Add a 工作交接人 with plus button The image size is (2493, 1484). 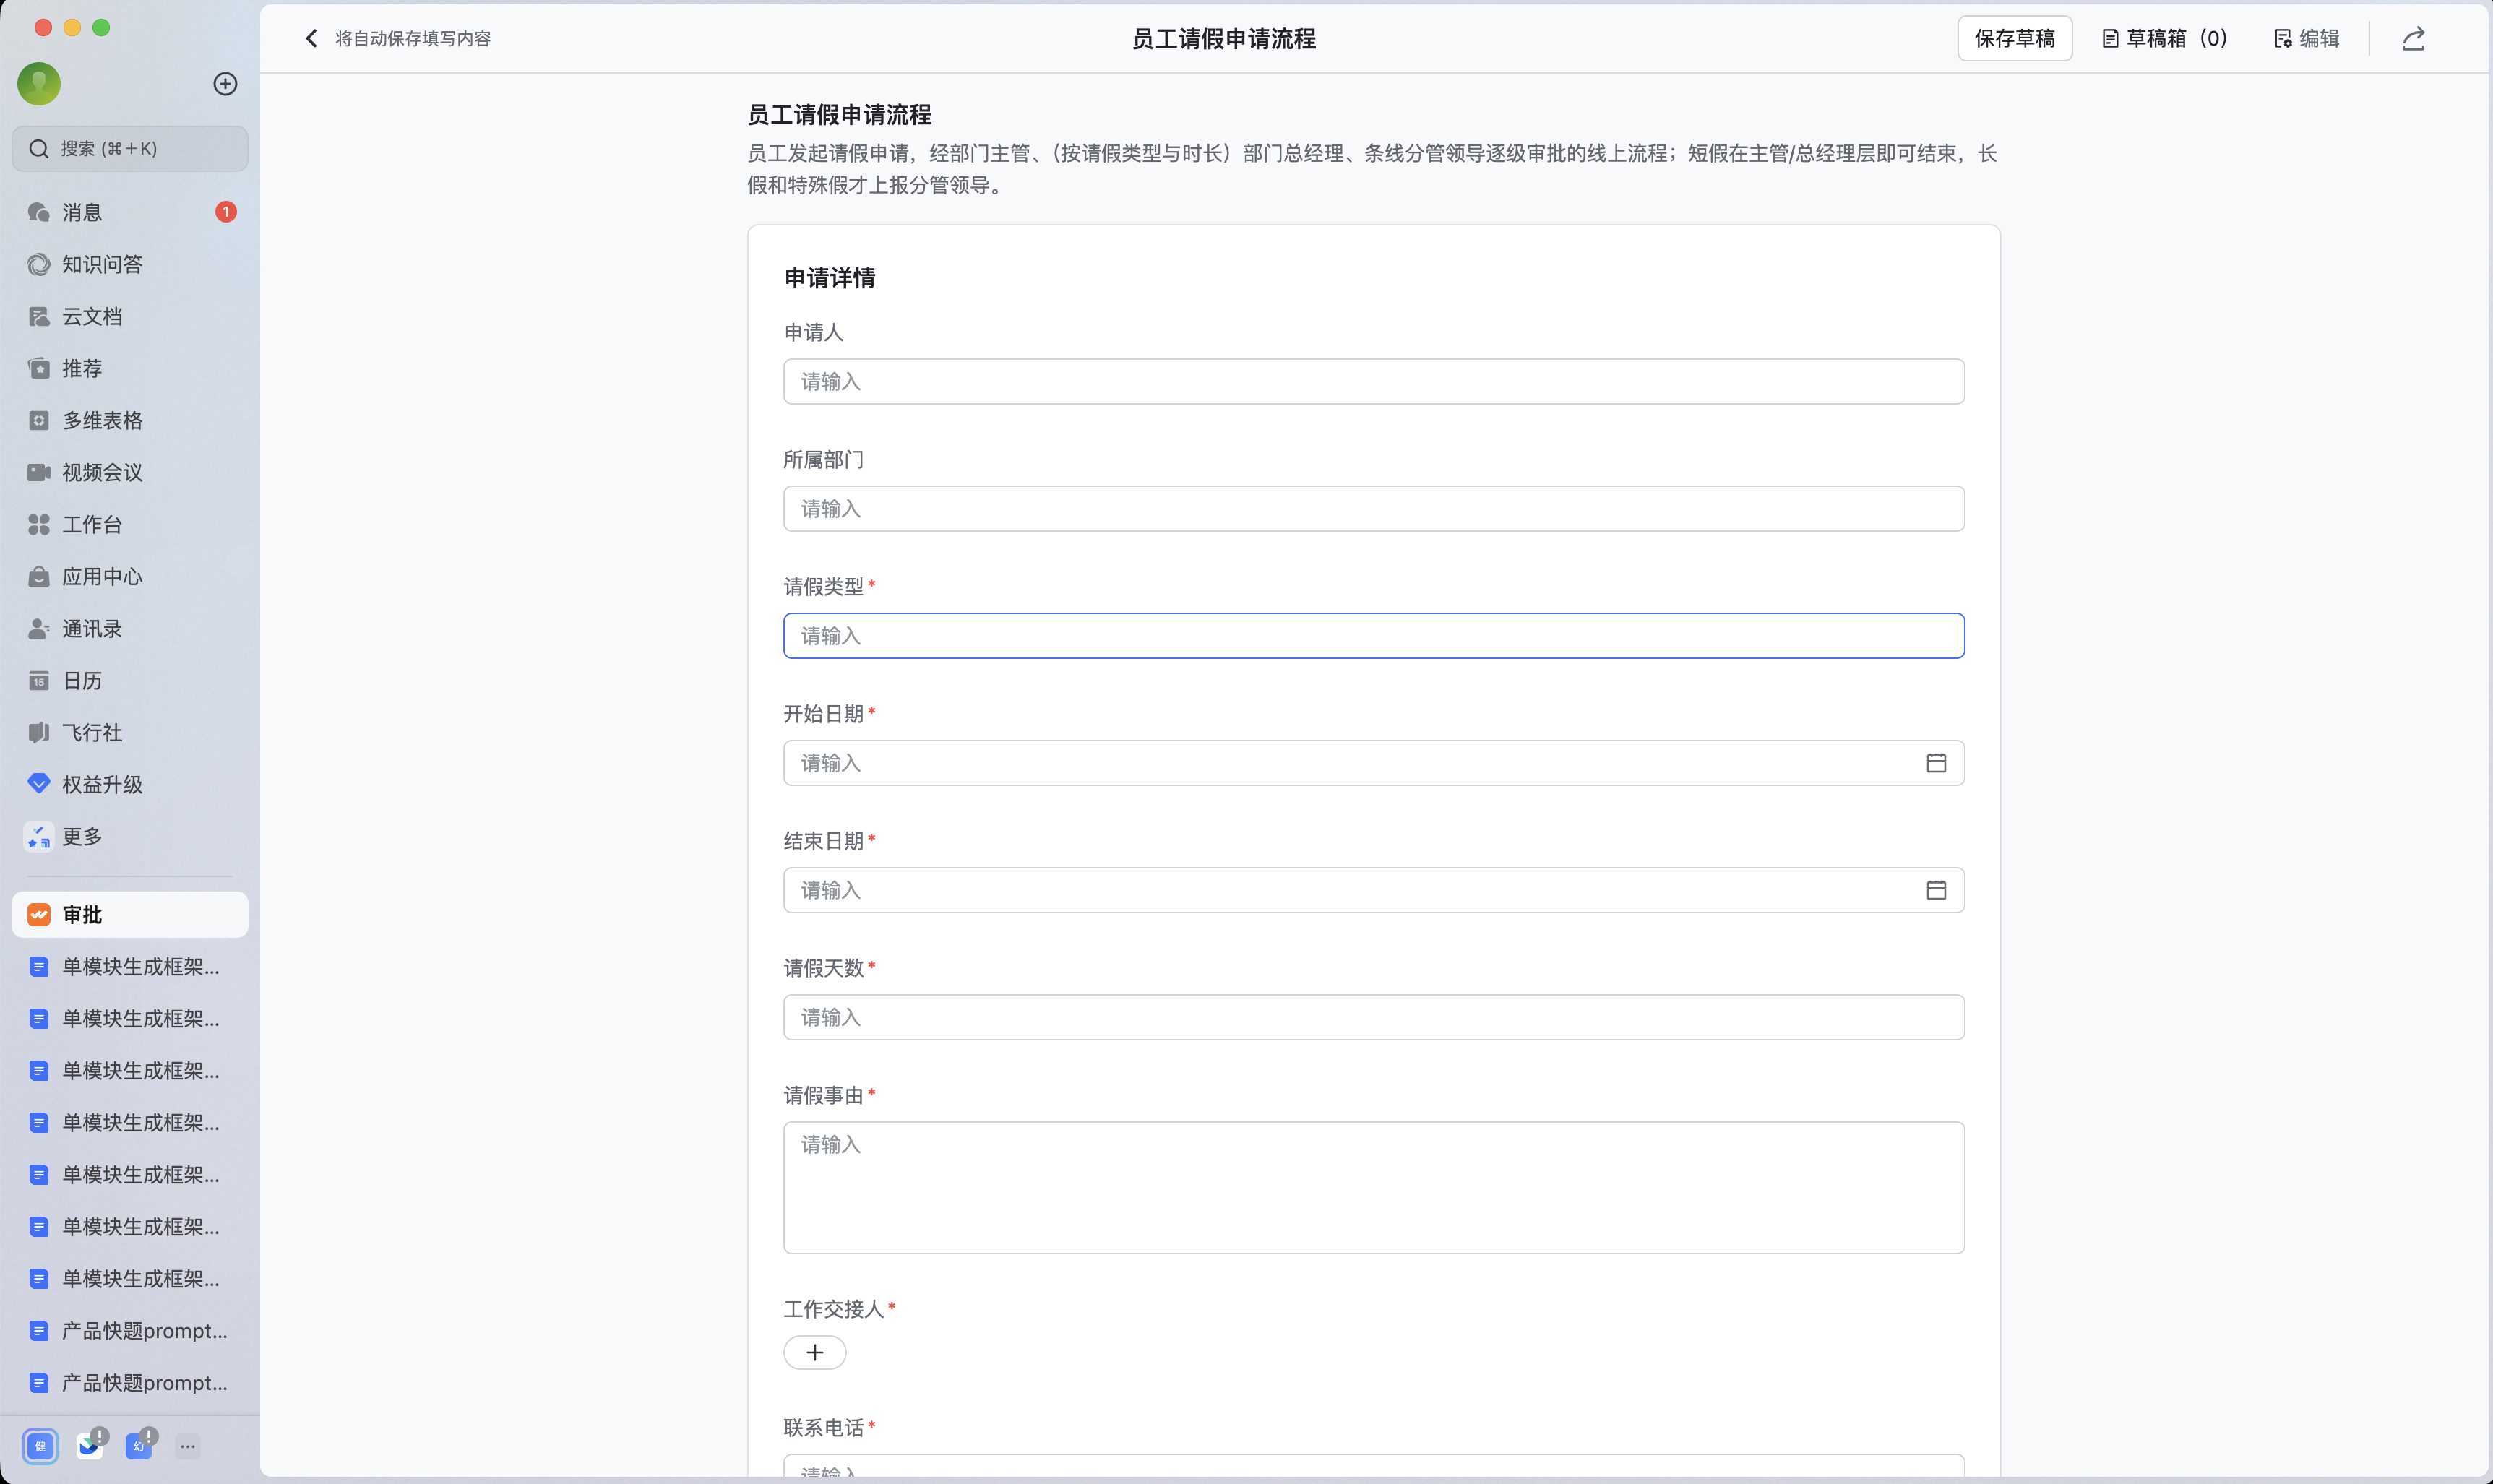tap(815, 1352)
